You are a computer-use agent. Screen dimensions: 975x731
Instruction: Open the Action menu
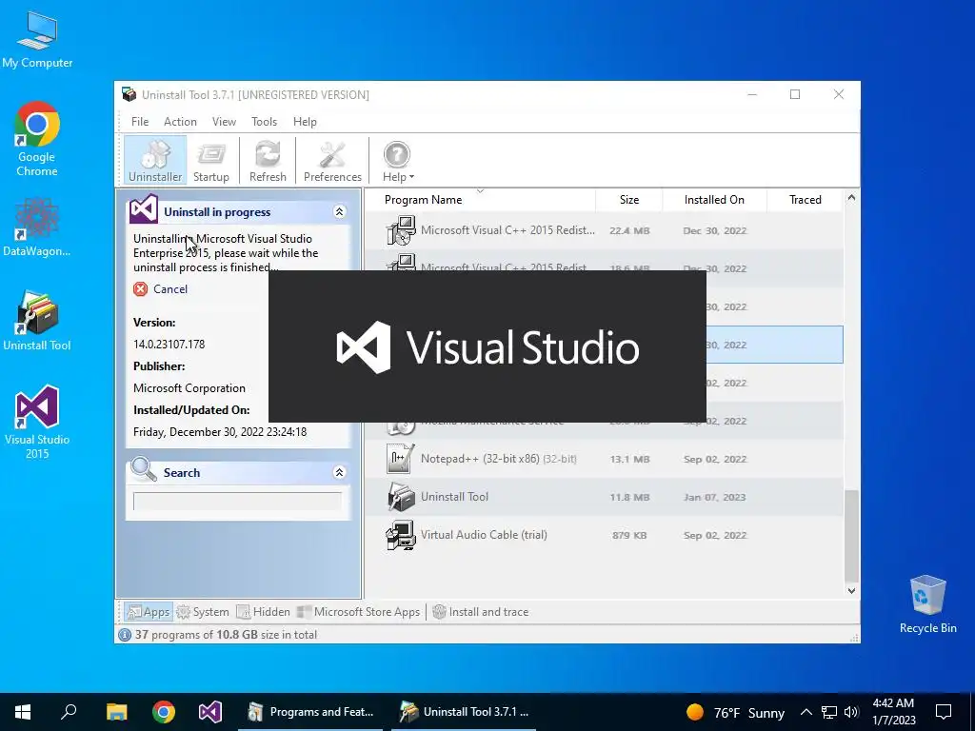180,122
